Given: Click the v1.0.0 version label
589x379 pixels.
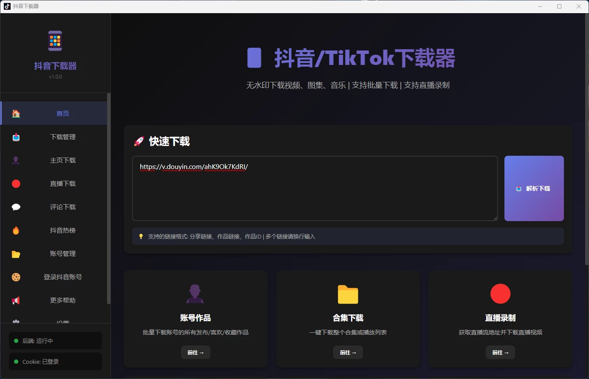Looking at the screenshot, I should 55,77.
